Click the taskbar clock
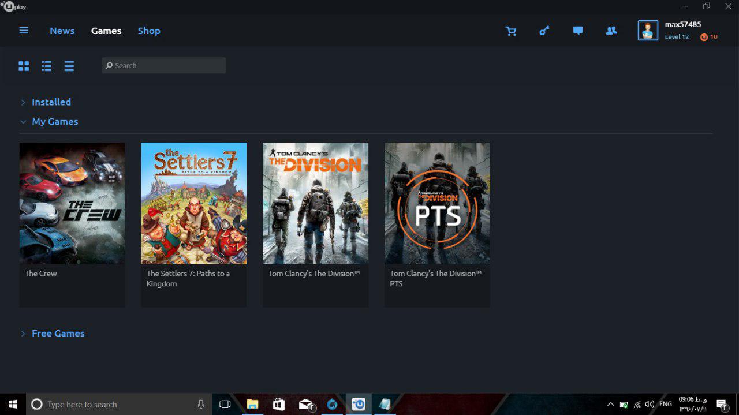This screenshot has width=739, height=415. [693, 404]
